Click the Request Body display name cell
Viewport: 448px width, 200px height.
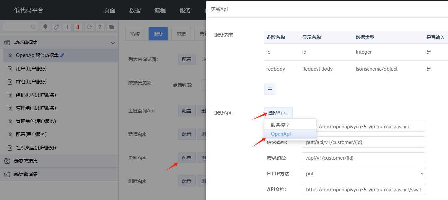(318, 69)
